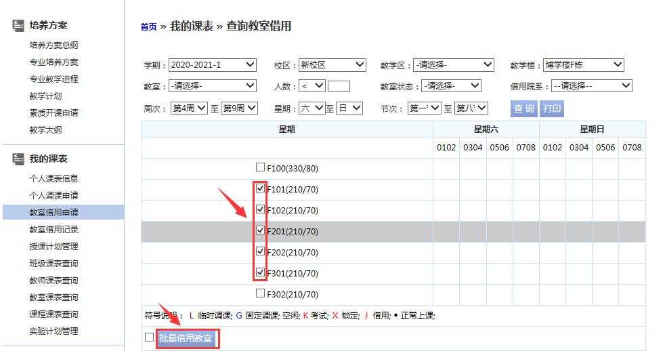The image size is (665, 351).
Task: Click the 我的课表 section icon
Action: click(x=18, y=159)
